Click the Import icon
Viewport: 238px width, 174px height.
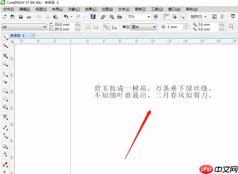click(x=103, y=17)
